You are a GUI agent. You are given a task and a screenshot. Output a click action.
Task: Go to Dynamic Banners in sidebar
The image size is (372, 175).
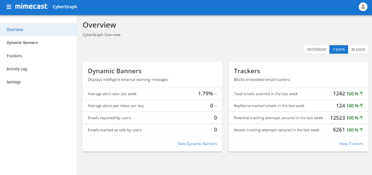[x=22, y=43]
